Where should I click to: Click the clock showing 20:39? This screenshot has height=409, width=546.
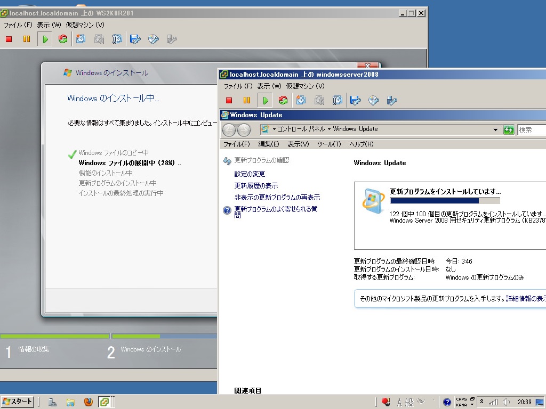coord(525,402)
